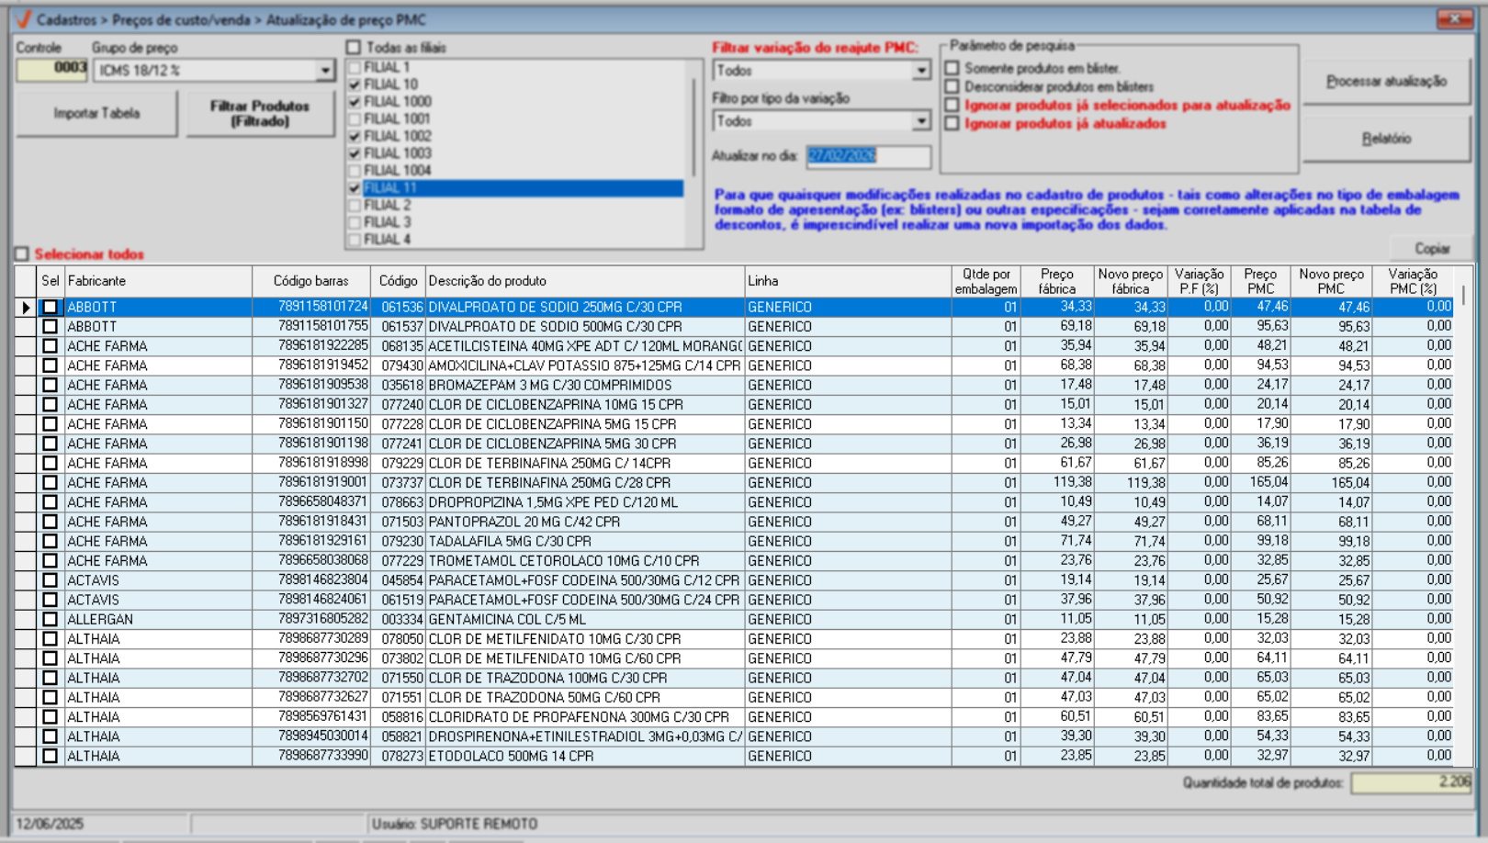Click the branch list vertical scrollbar
Screen dimensions: 1488x843
[694, 129]
